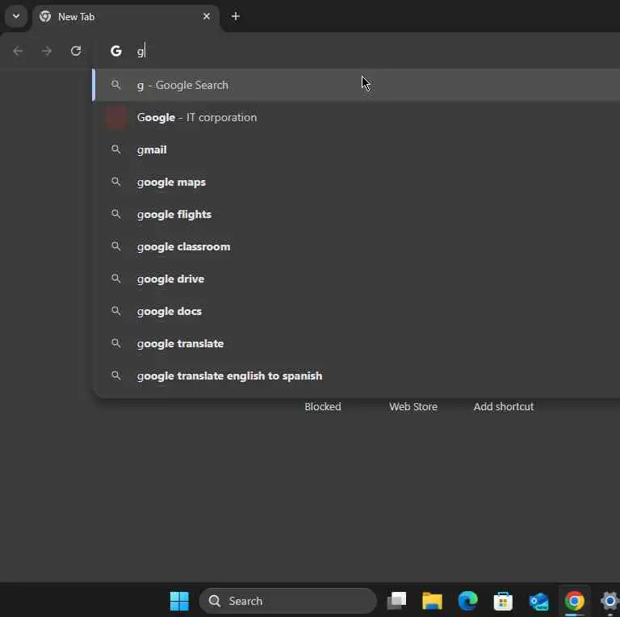Click search icon beside 'google classroom'
Viewport: 620px width, 617px height.
(116, 246)
